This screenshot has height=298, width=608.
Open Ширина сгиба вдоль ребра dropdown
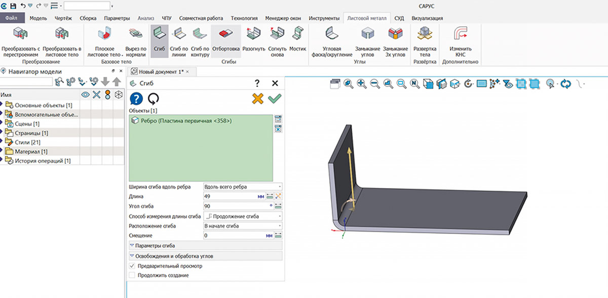[x=242, y=187]
